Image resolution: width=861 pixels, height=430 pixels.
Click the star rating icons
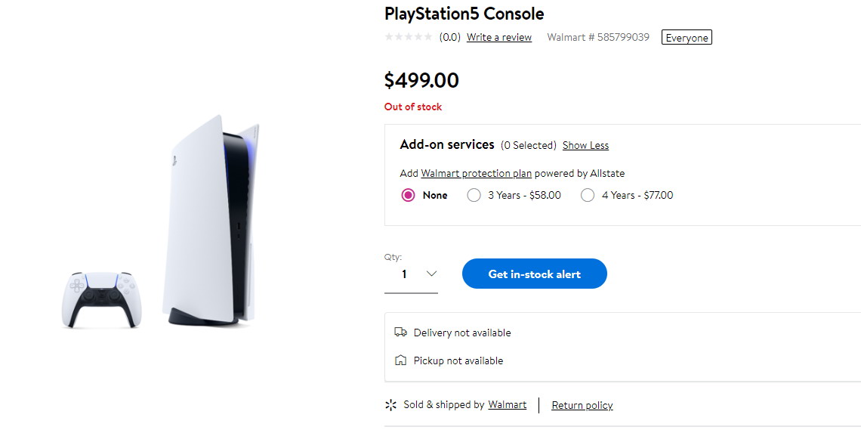[409, 37]
